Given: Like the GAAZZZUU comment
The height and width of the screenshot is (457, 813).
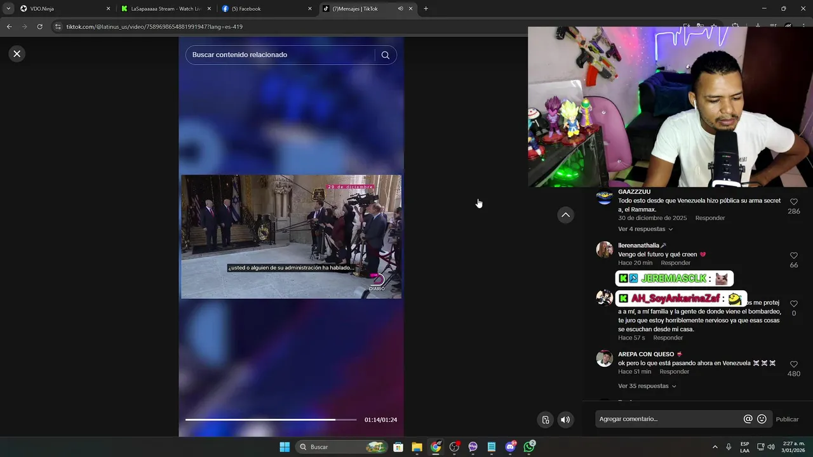Looking at the screenshot, I should 794,202.
